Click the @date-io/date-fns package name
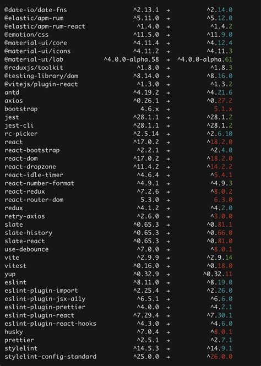The width and height of the screenshot is (261, 366). point(35,10)
